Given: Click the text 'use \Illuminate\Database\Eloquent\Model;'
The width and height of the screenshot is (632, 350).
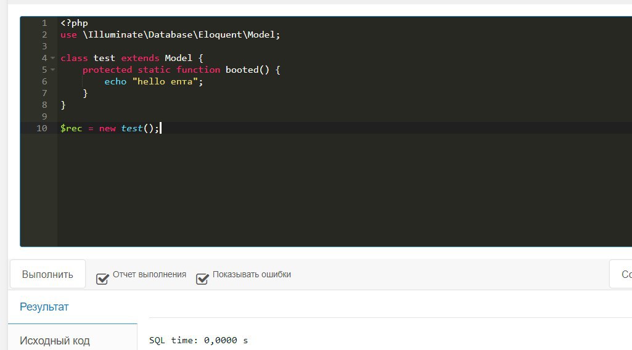Looking at the screenshot, I should [x=170, y=35].
